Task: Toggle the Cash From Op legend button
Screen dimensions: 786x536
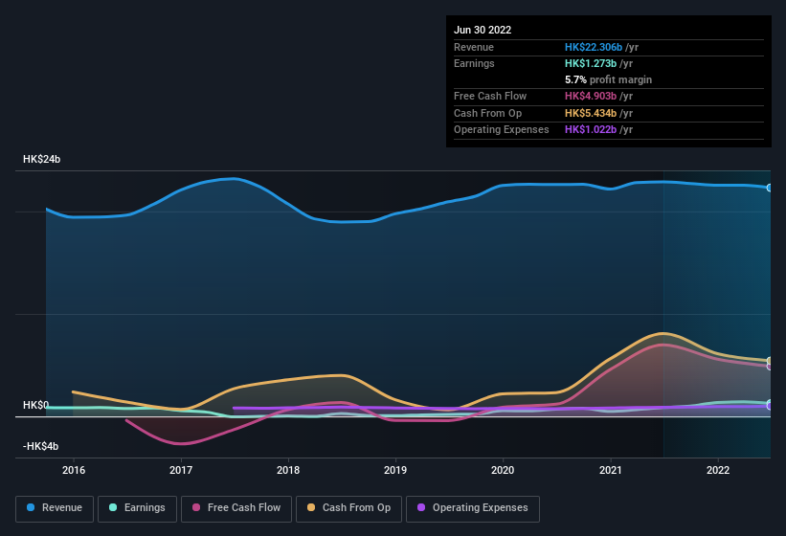Action: (x=348, y=508)
